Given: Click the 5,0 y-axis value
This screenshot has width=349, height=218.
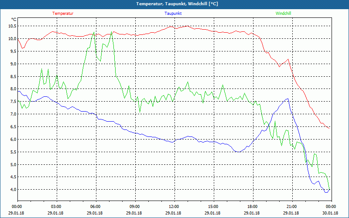Looking at the screenshot, I should [x=14, y=165].
